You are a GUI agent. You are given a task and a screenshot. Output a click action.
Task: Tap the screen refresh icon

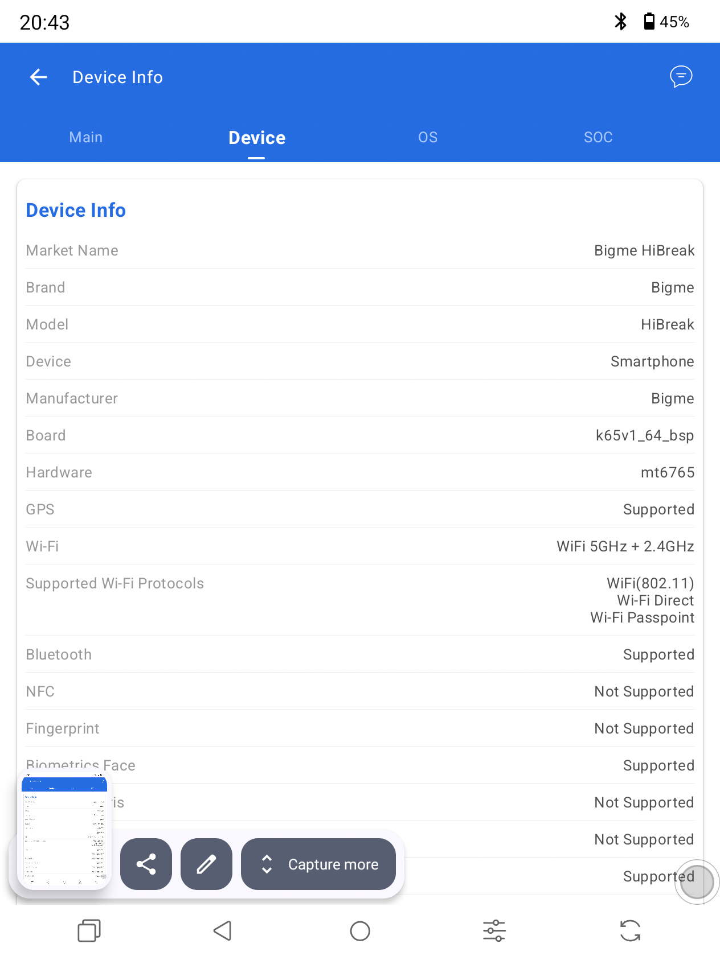pyautogui.click(x=631, y=931)
